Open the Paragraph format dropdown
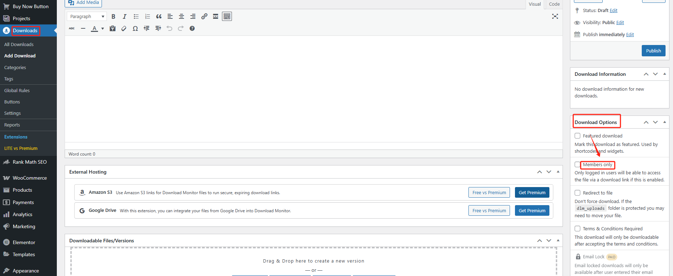Screen dimensions: 673x276 (87, 17)
